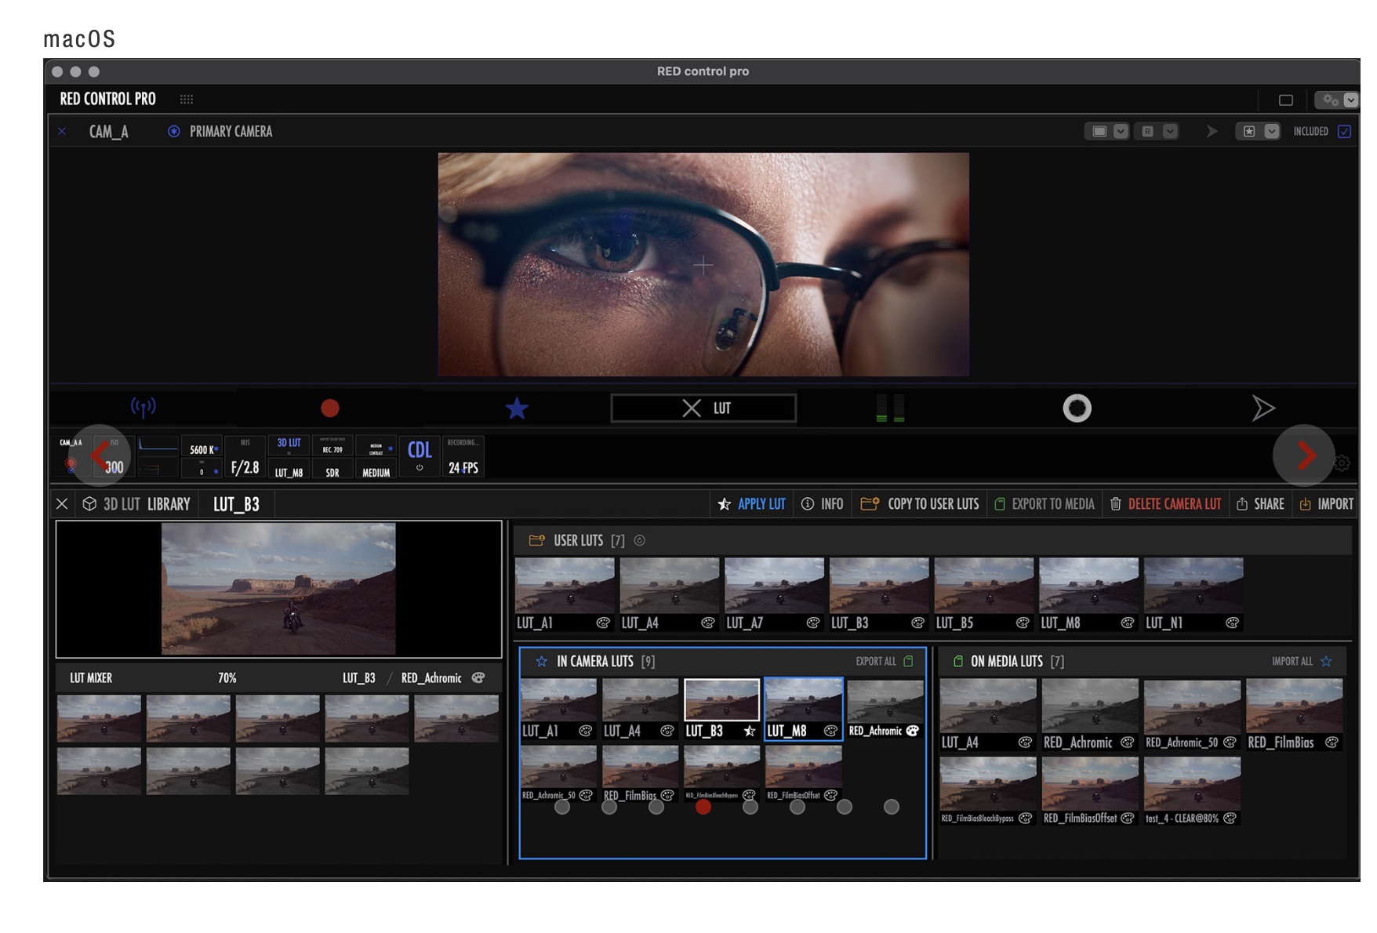Click the red page indicator dot
Image resolution: width=1377 pixels, height=933 pixels.
click(x=703, y=807)
